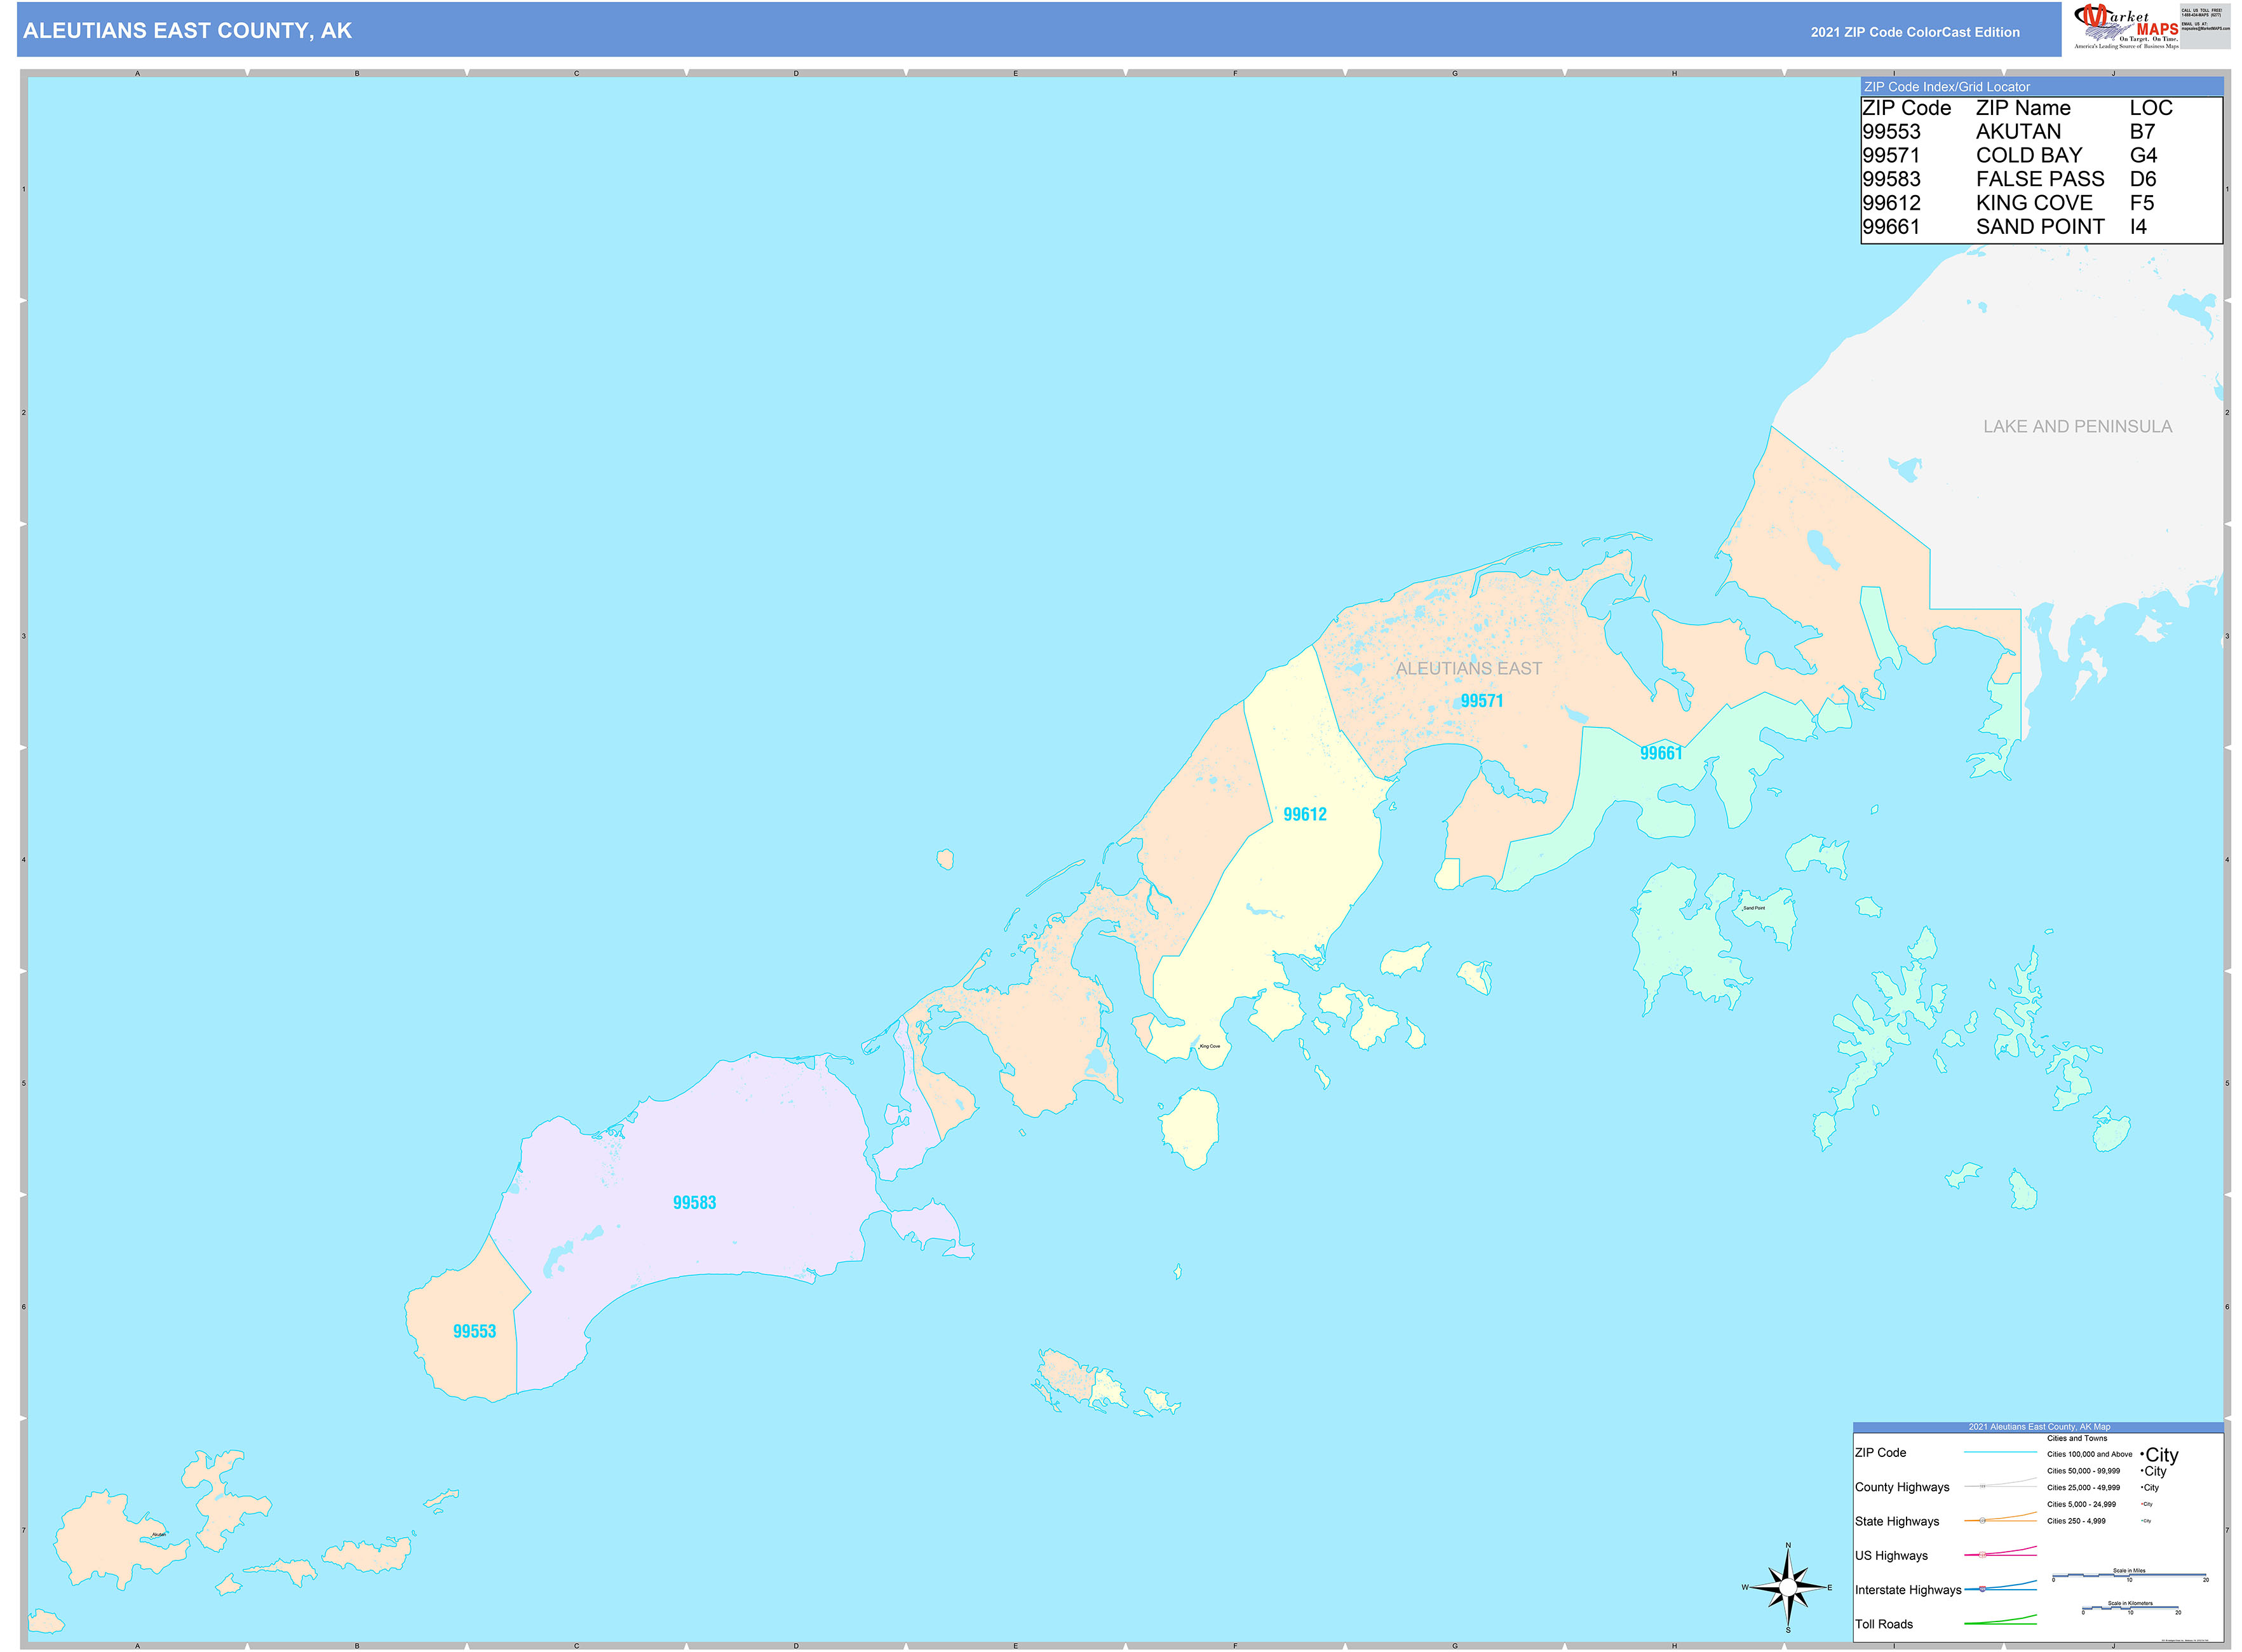The width and height of the screenshot is (2242, 1652).
Task: Select the ZIP Code cyan line symbol in legend
Action: tap(1999, 1452)
